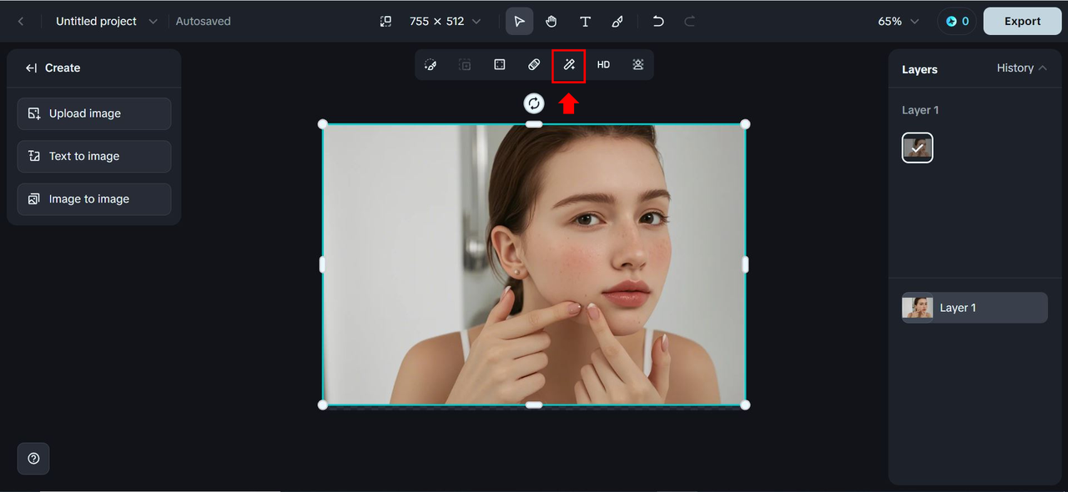
Task: Activate the Hand pan tool
Action: [552, 22]
